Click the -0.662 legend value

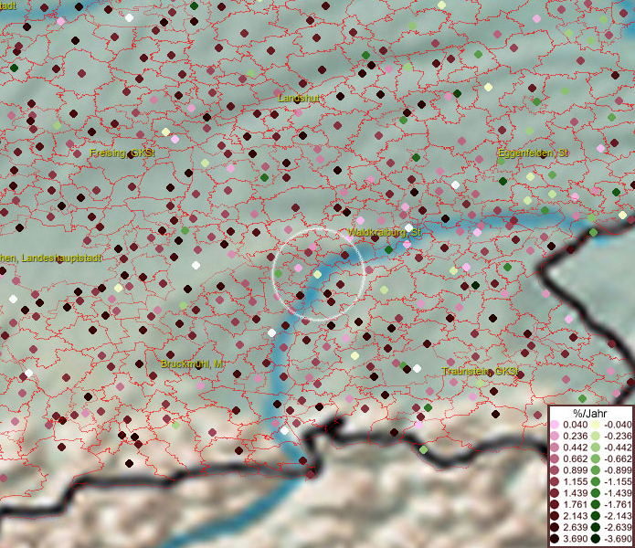click(x=618, y=459)
